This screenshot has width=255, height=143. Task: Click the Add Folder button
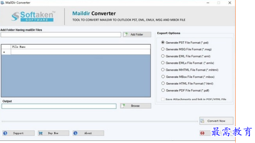(x=137, y=35)
